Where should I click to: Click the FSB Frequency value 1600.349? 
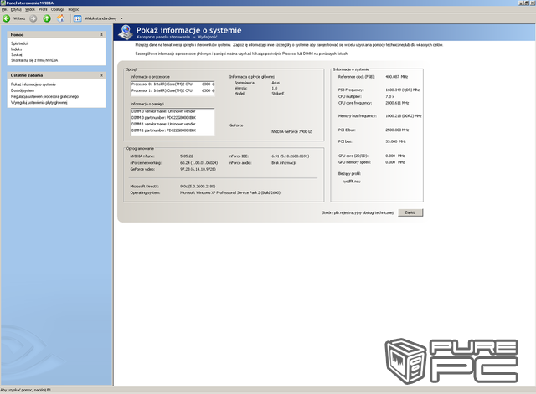point(402,90)
